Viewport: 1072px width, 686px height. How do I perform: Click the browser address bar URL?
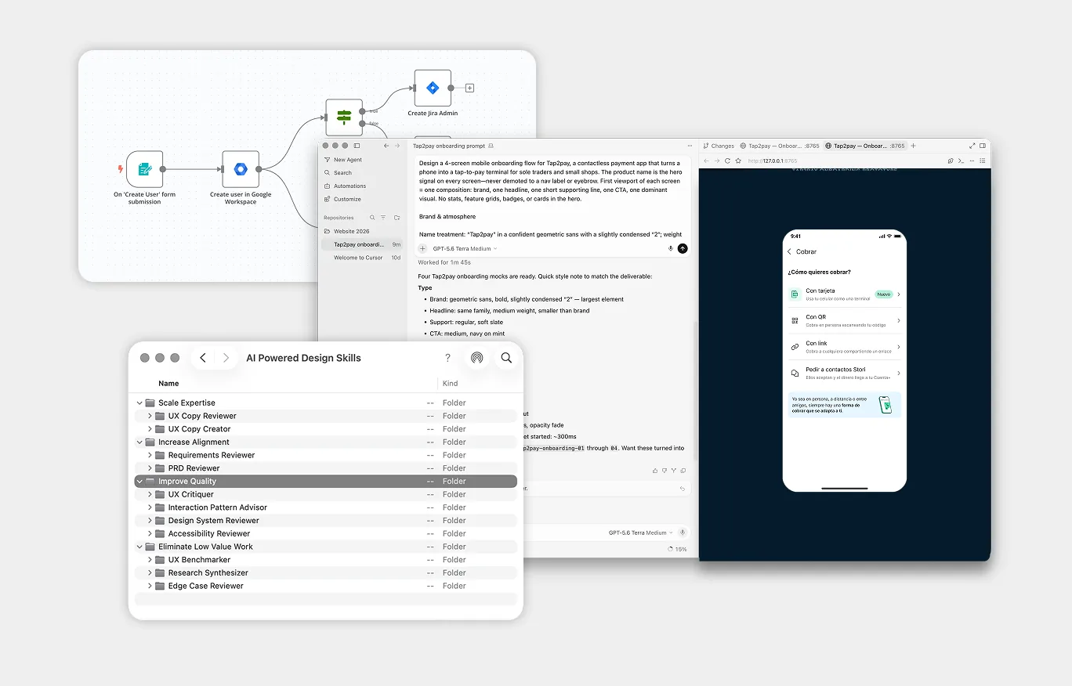pyautogui.click(x=773, y=161)
